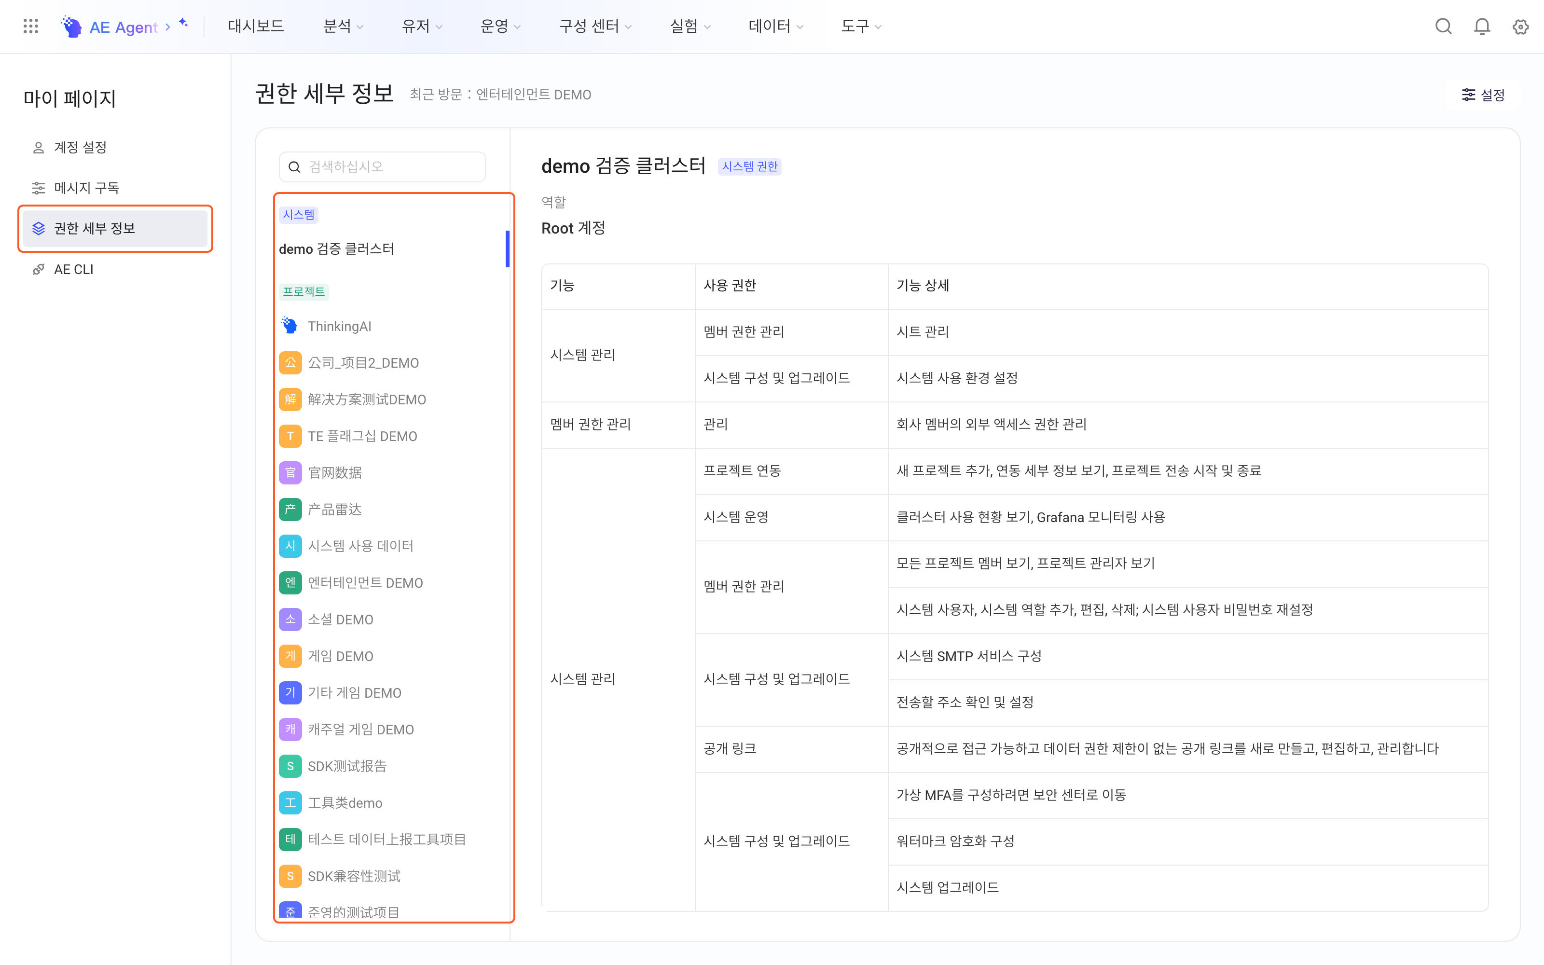
Task: Click the 검색하십시오 search field
Action: (x=382, y=166)
